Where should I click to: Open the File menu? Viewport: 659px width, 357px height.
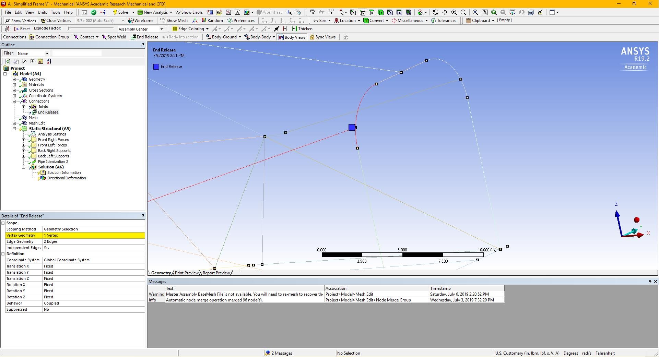[x=8, y=12]
